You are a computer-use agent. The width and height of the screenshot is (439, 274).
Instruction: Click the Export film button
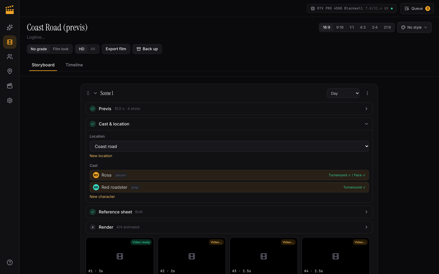[116, 49]
